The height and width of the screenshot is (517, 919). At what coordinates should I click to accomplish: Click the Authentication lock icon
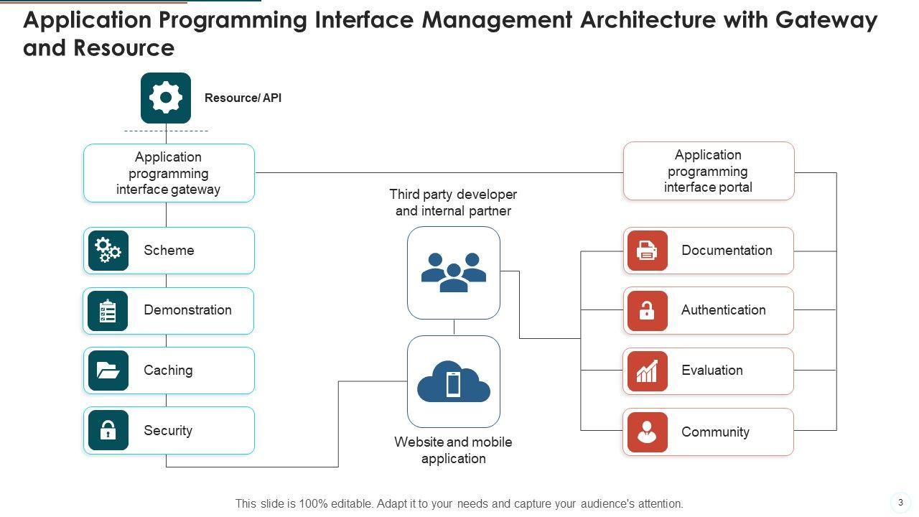(x=647, y=311)
